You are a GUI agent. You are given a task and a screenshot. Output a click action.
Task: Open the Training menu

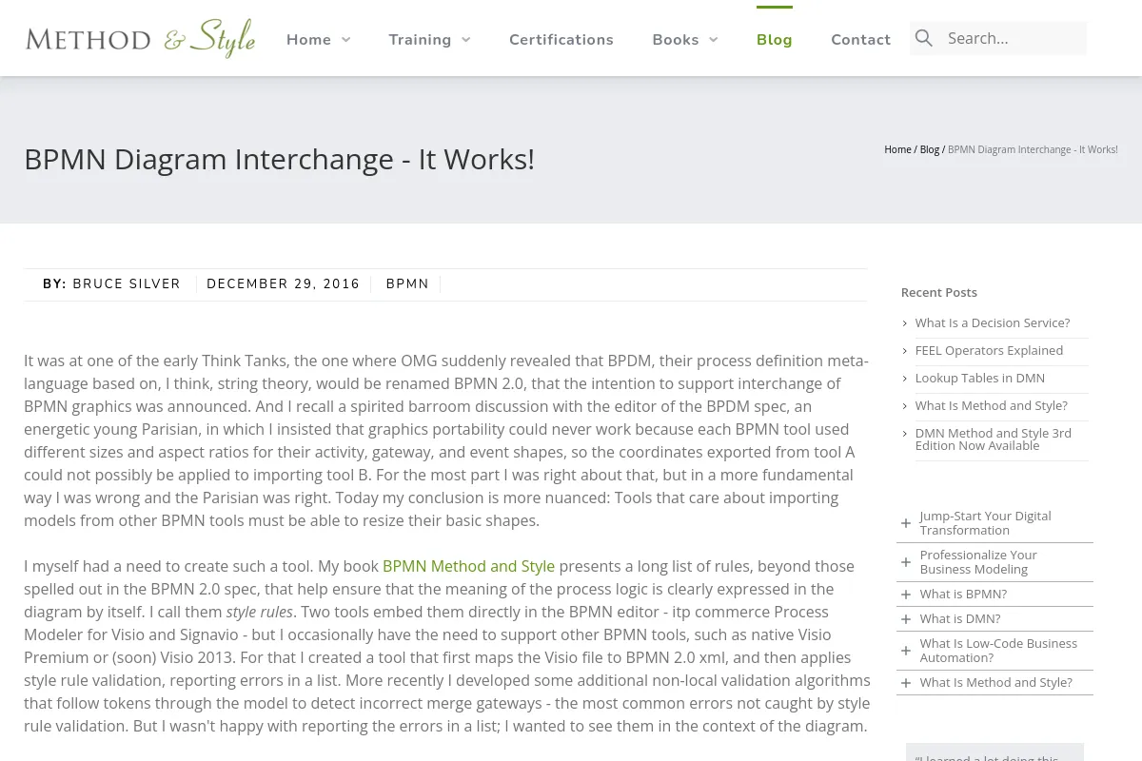[420, 39]
